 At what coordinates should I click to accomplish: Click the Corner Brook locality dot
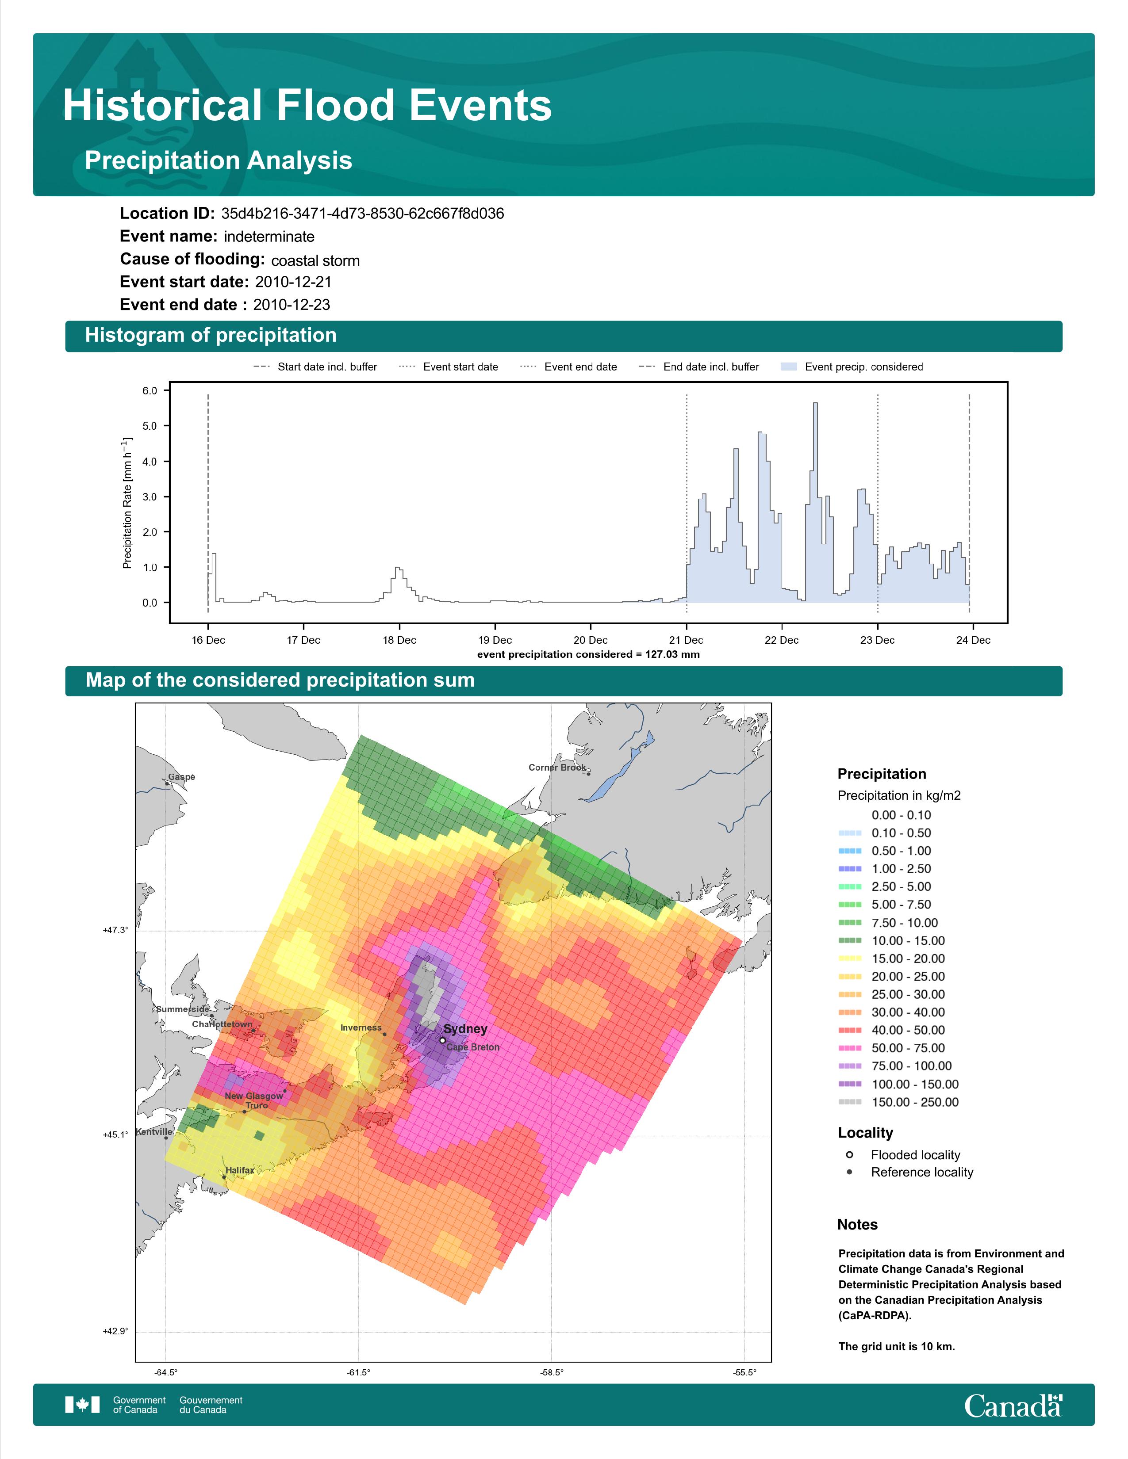(589, 774)
